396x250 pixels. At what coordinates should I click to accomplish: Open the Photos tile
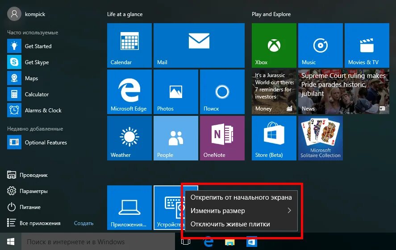pyautogui.click(x=176, y=92)
